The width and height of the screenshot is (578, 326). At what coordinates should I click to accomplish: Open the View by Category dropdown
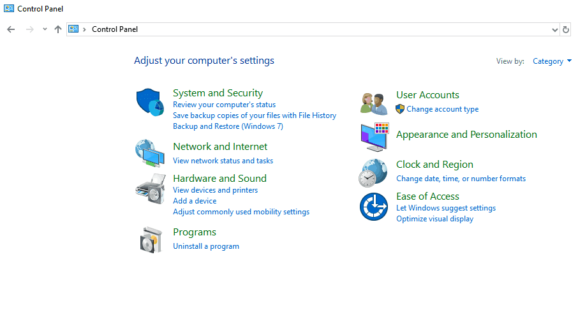tap(552, 61)
